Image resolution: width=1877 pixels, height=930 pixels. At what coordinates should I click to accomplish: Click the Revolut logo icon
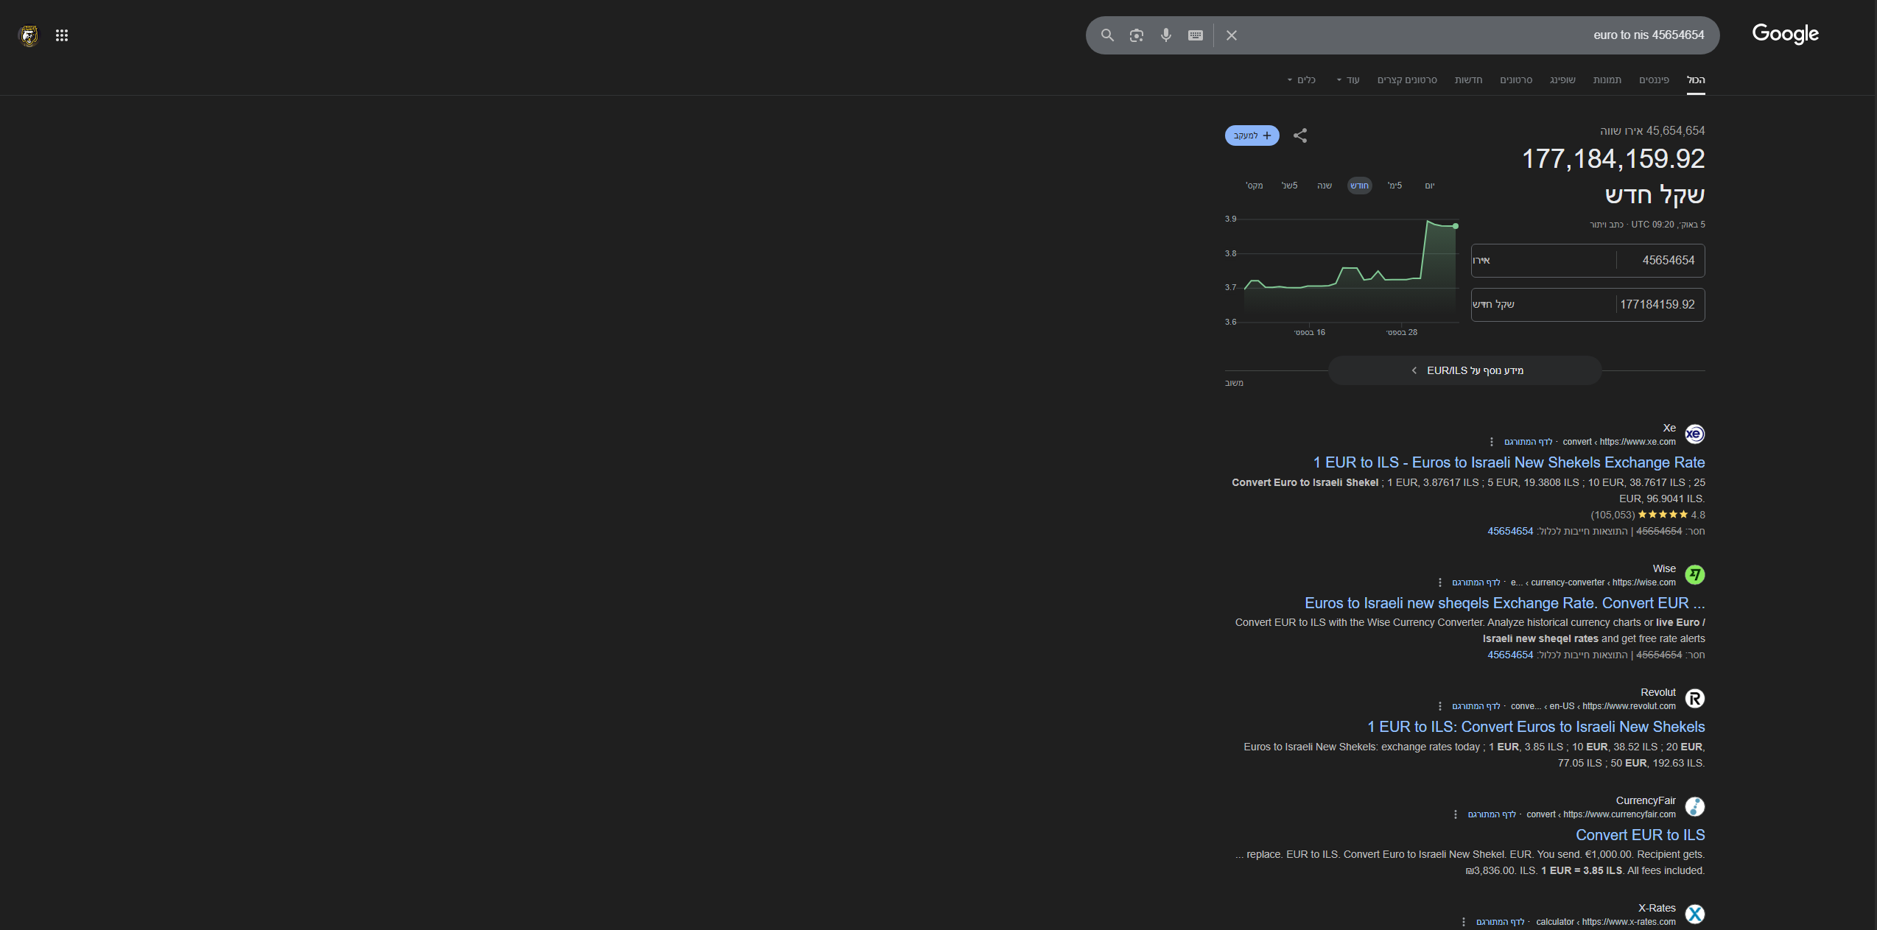1694,698
